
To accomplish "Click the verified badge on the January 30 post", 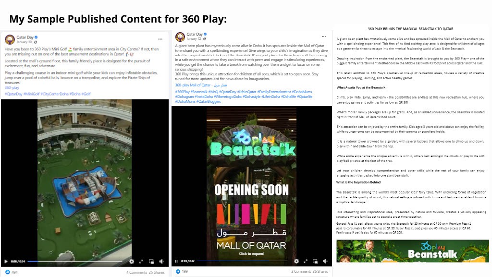I will (36, 37).
